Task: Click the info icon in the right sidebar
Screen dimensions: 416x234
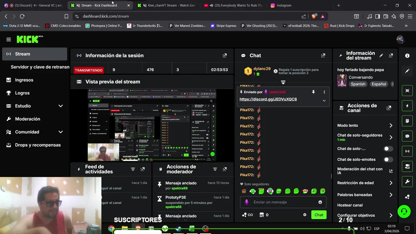Action: click(x=407, y=56)
